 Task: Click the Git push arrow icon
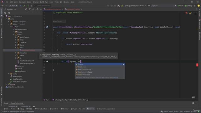pyautogui.click(x=24, y=6)
